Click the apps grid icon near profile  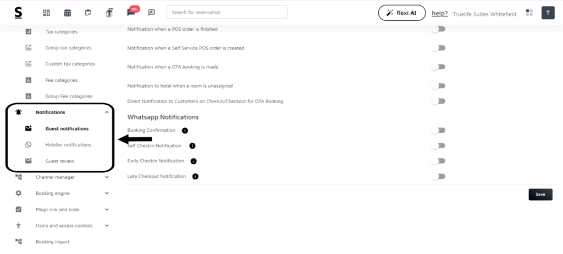click(x=529, y=13)
